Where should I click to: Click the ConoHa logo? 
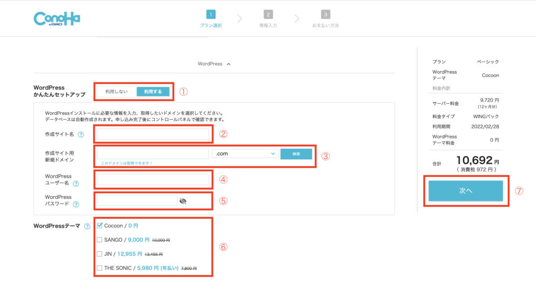click(57, 19)
